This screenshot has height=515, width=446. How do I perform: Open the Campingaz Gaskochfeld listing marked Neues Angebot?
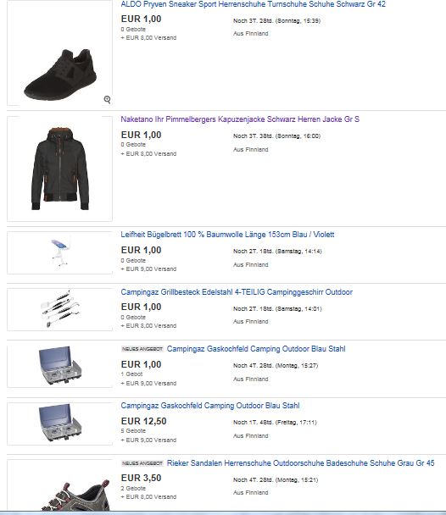click(x=256, y=349)
